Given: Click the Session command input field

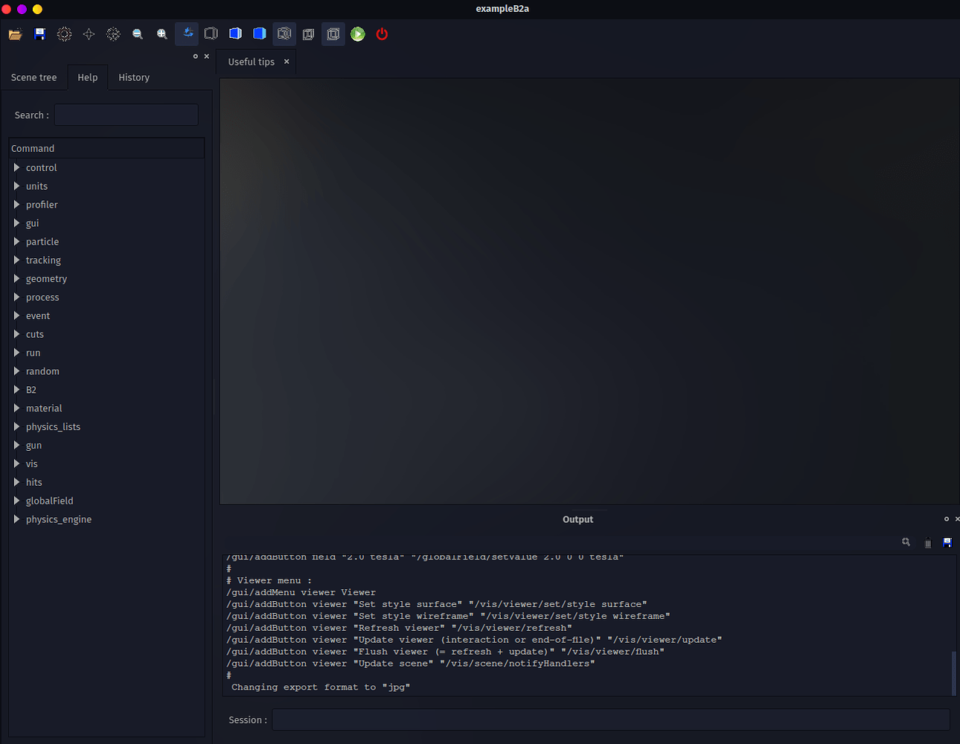Looking at the screenshot, I should pos(610,719).
